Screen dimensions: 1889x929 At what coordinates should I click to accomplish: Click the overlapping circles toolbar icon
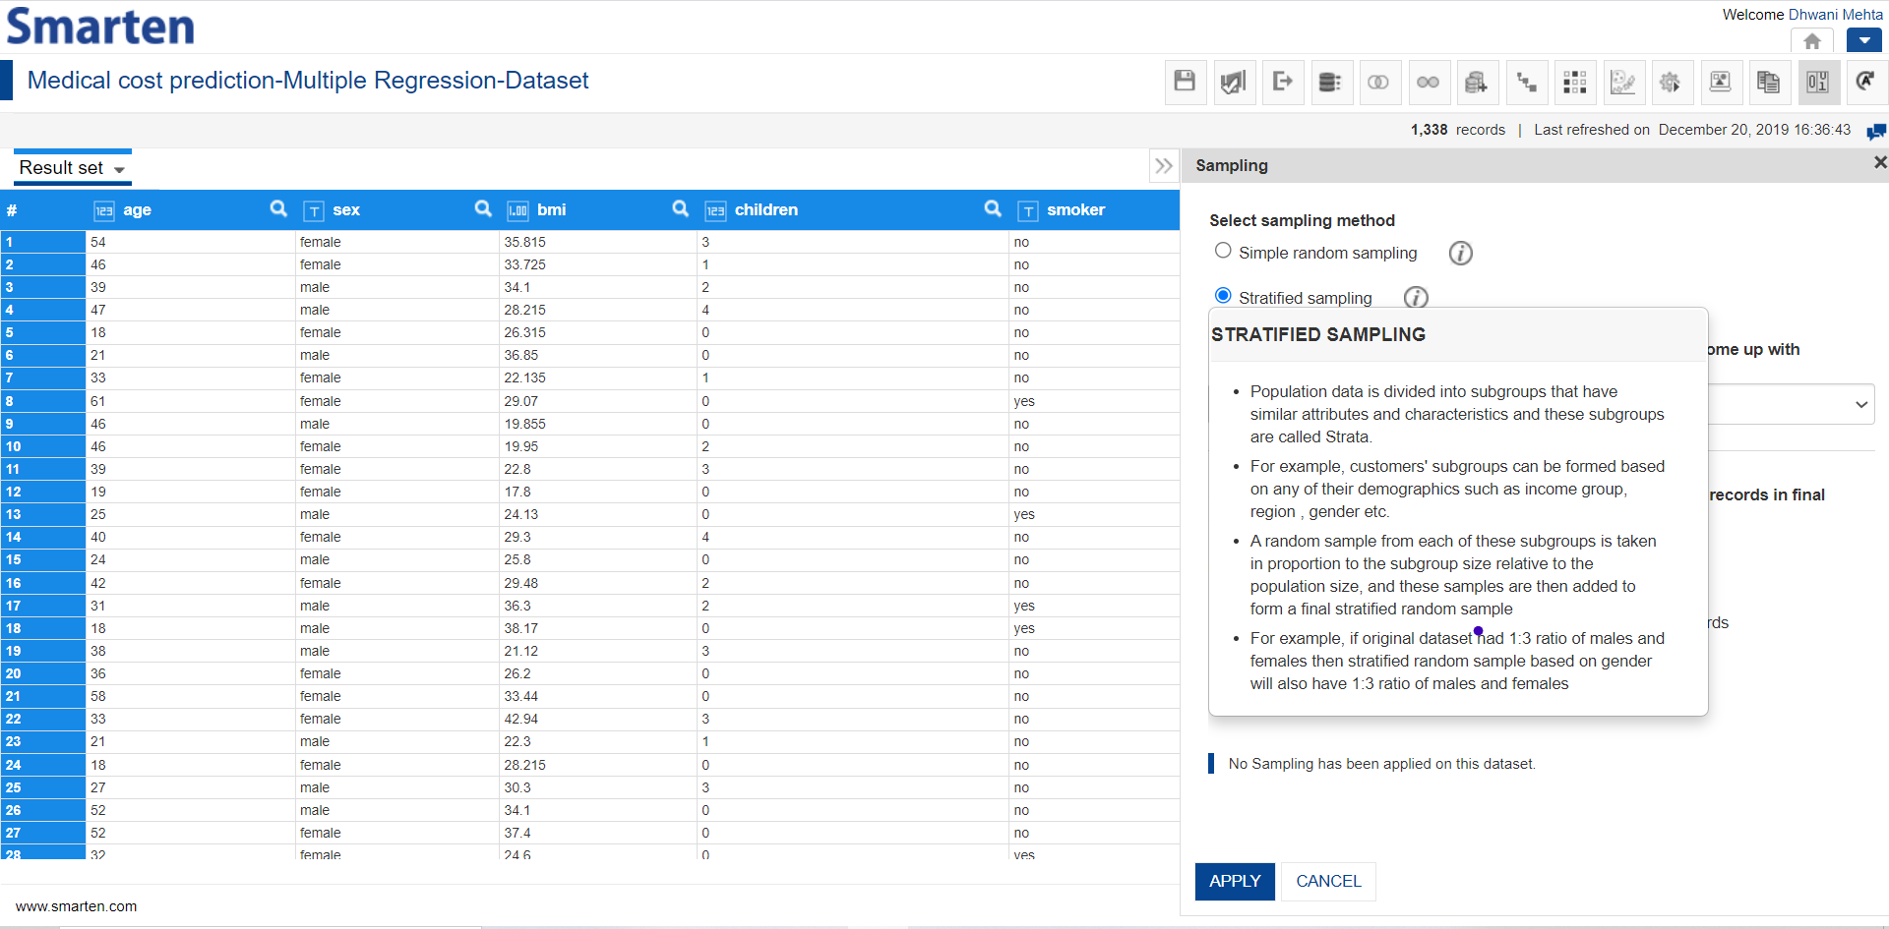[x=1378, y=82]
